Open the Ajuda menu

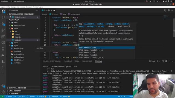[x=41, y=7]
